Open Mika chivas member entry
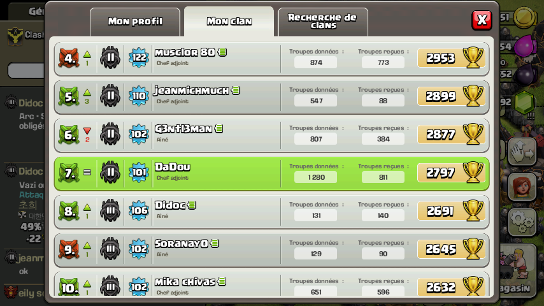Screen dimensions: 544x306 271,284
